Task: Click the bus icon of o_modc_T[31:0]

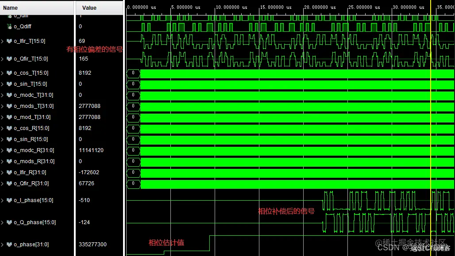Action: [9, 95]
